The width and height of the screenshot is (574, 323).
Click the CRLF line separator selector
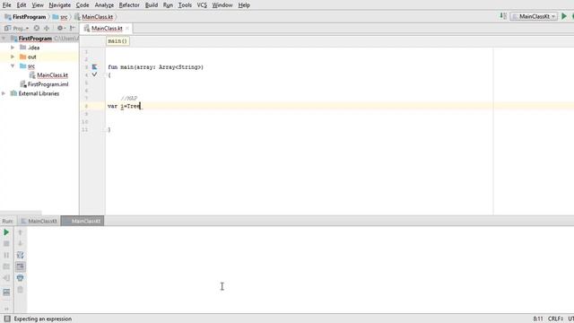(x=555, y=319)
